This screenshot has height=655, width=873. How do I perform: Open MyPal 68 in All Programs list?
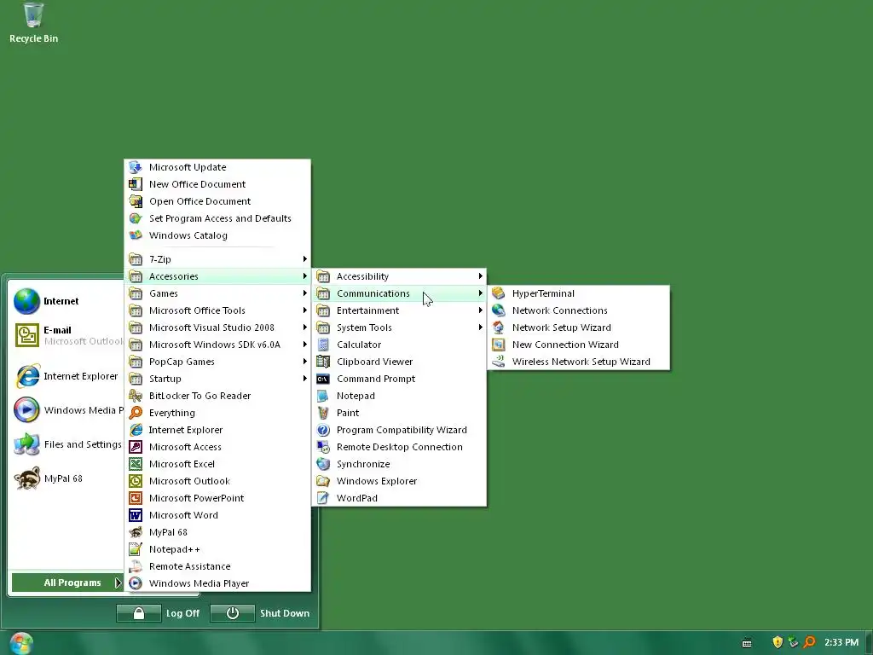(x=217, y=532)
